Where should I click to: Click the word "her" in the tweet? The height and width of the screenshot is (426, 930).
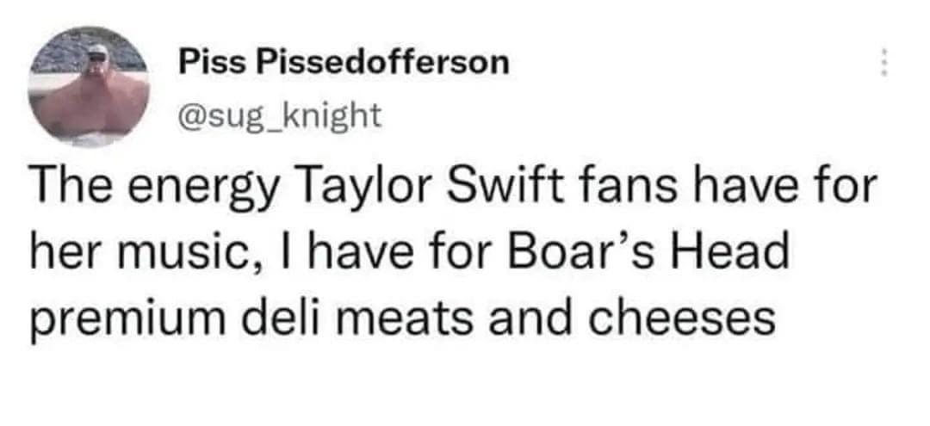point(63,252)
